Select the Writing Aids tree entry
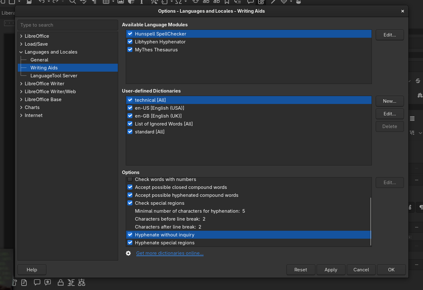 click(x=68, y=68)
